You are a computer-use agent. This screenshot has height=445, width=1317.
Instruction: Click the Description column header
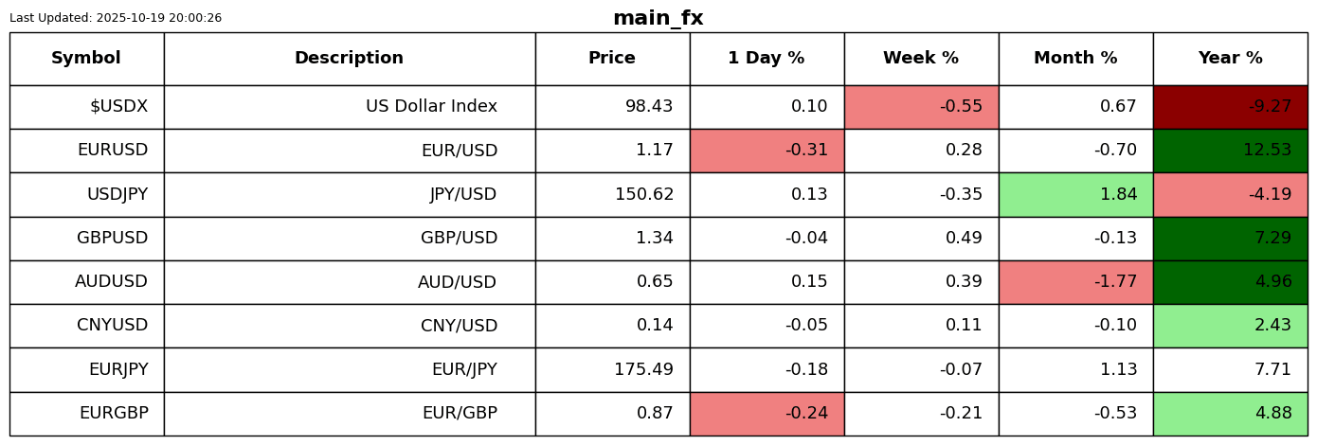pos(349,59)
